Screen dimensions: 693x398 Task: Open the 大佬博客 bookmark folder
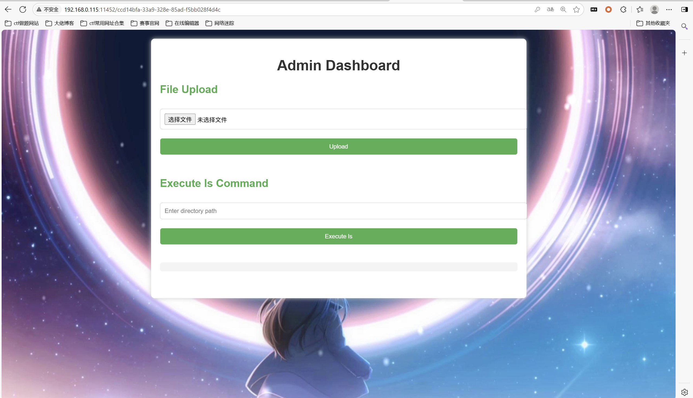60,23
